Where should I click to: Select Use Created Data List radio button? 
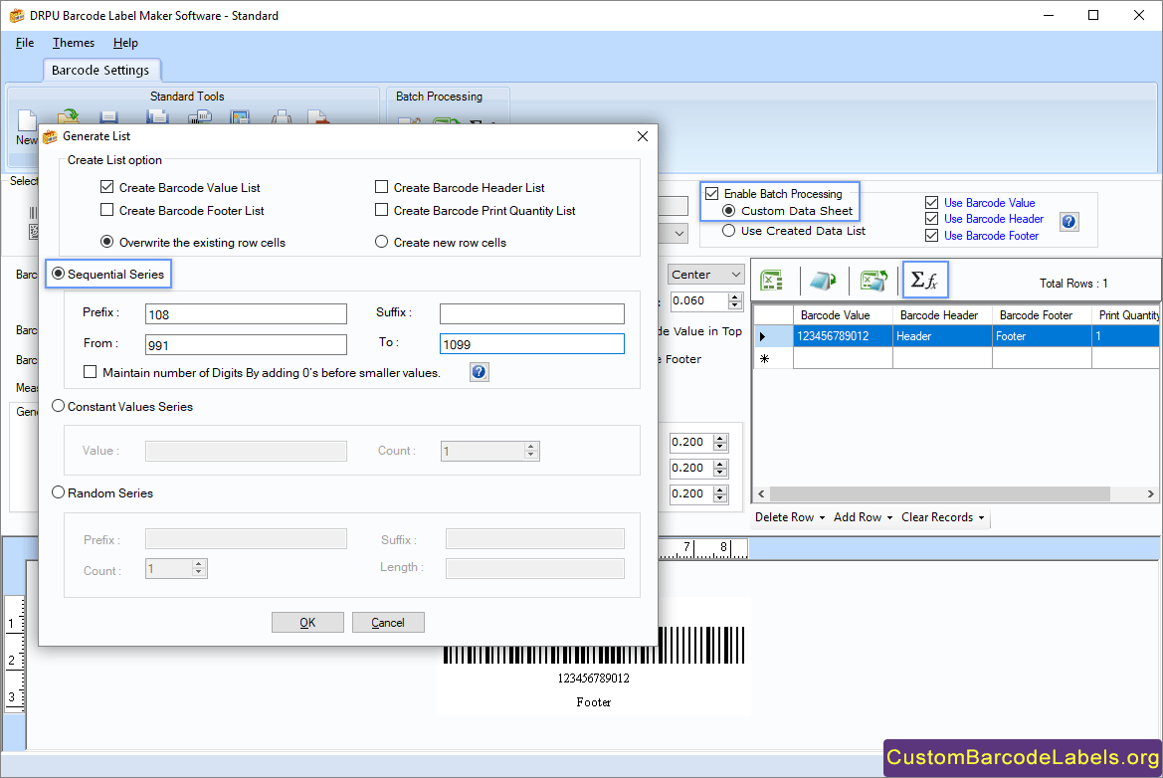coord(728,231)
